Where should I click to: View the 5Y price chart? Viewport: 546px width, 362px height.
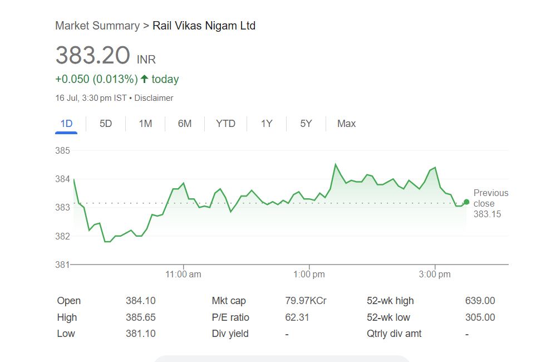click(306, 124)
